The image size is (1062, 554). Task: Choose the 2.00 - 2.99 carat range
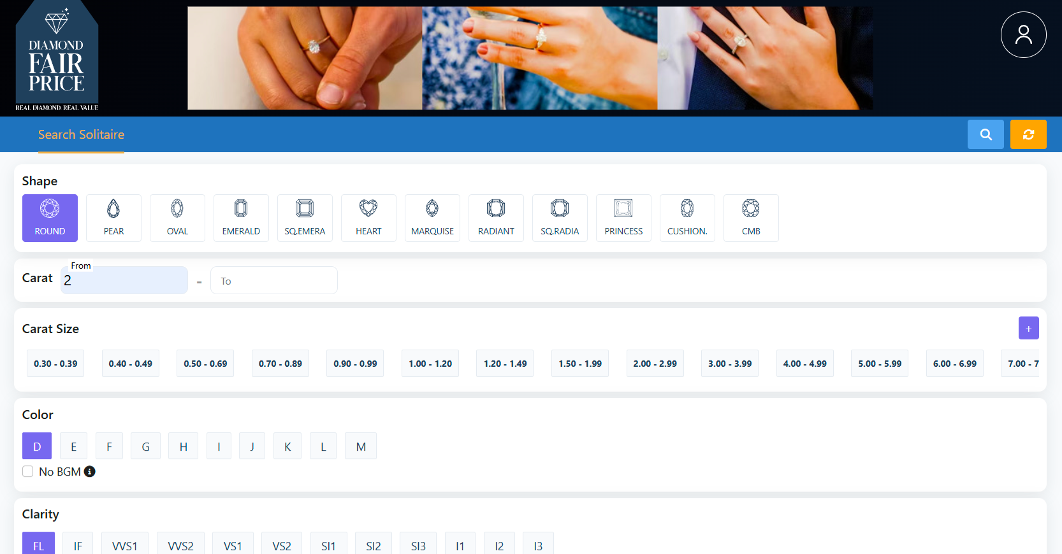pos(655,364)
